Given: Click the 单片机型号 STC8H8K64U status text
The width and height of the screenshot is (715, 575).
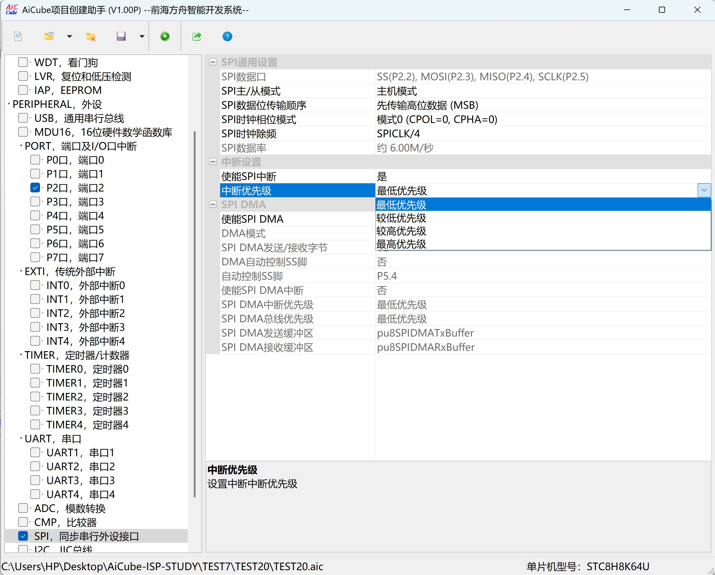Looking at the screenshot, I should 588,567.
